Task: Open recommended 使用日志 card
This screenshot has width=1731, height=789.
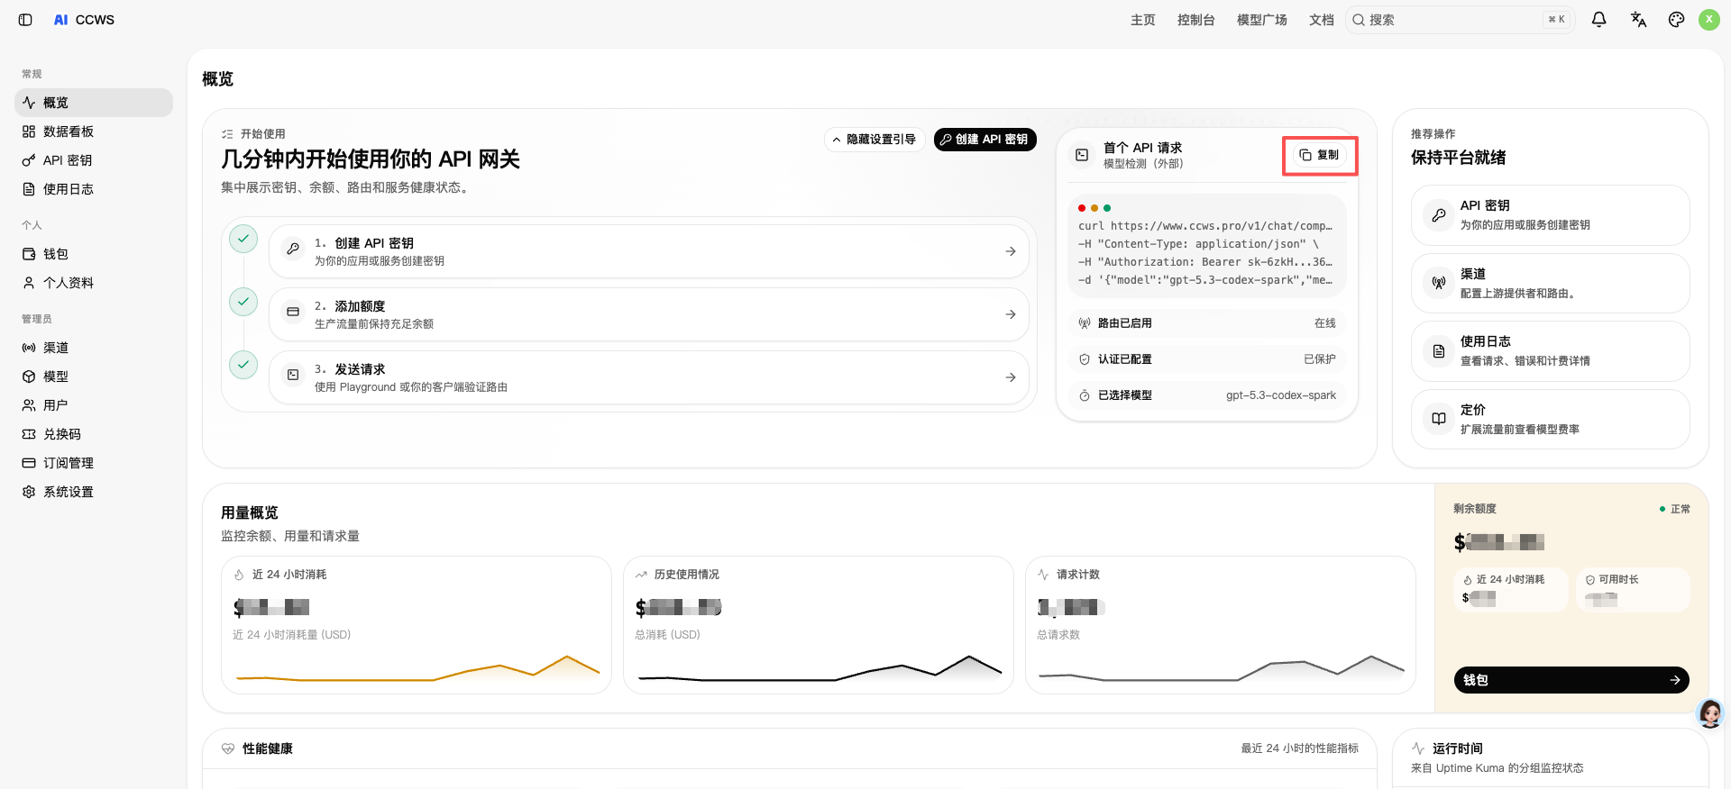Action: click(x=1551, y=351)
